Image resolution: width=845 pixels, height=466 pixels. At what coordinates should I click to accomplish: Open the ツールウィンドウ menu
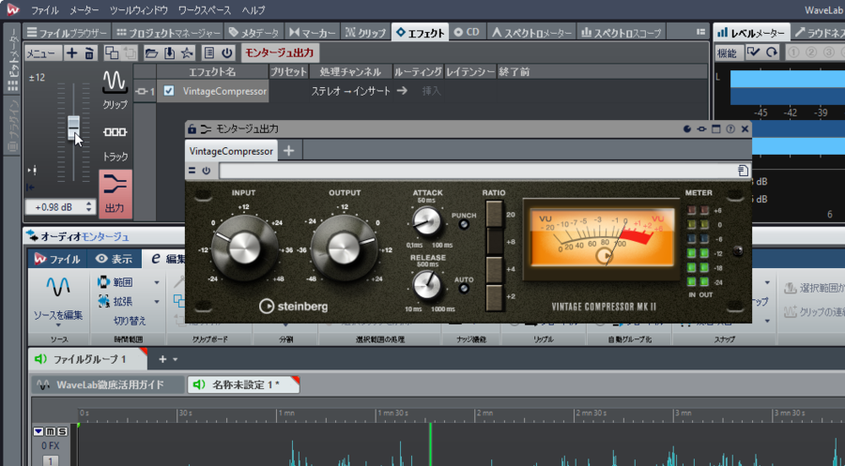click(139, 10)
